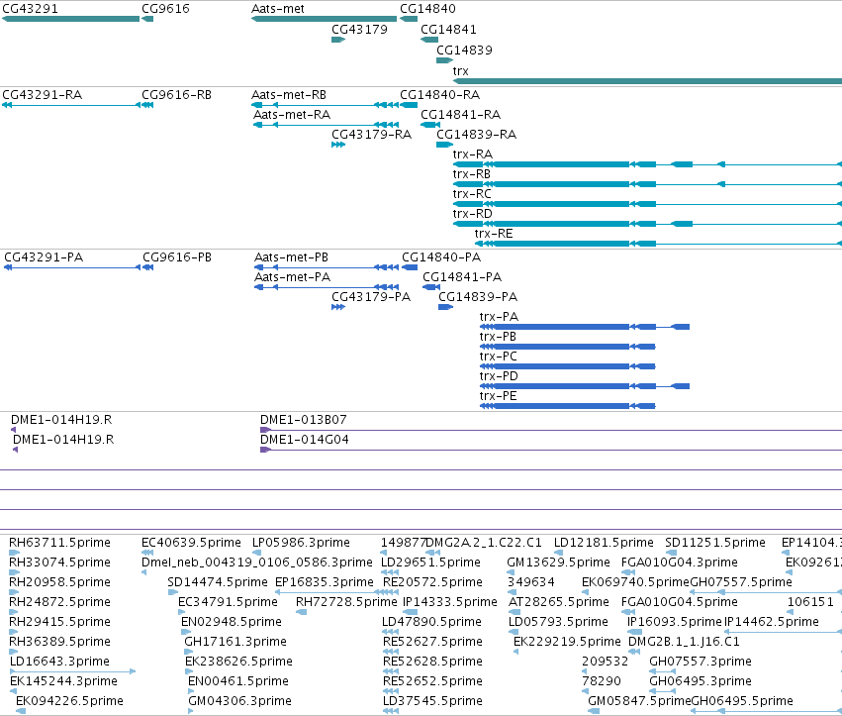Select the Aats-met-PB protein label
Screen dimensions: 842x716
point(291,257)
